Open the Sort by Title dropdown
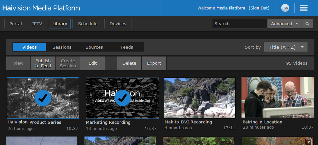 286,47
